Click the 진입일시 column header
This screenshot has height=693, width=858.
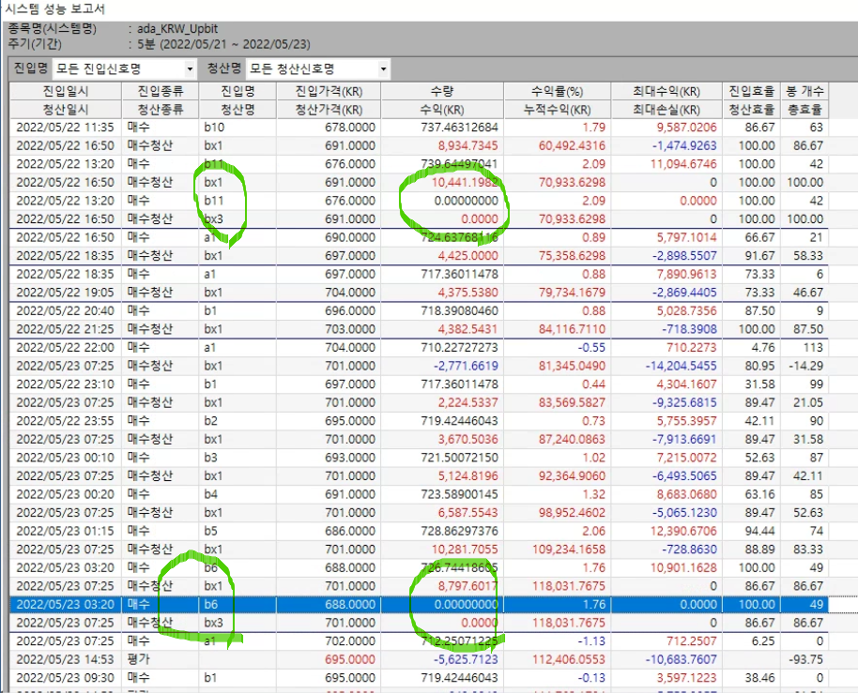coord(65,92)
